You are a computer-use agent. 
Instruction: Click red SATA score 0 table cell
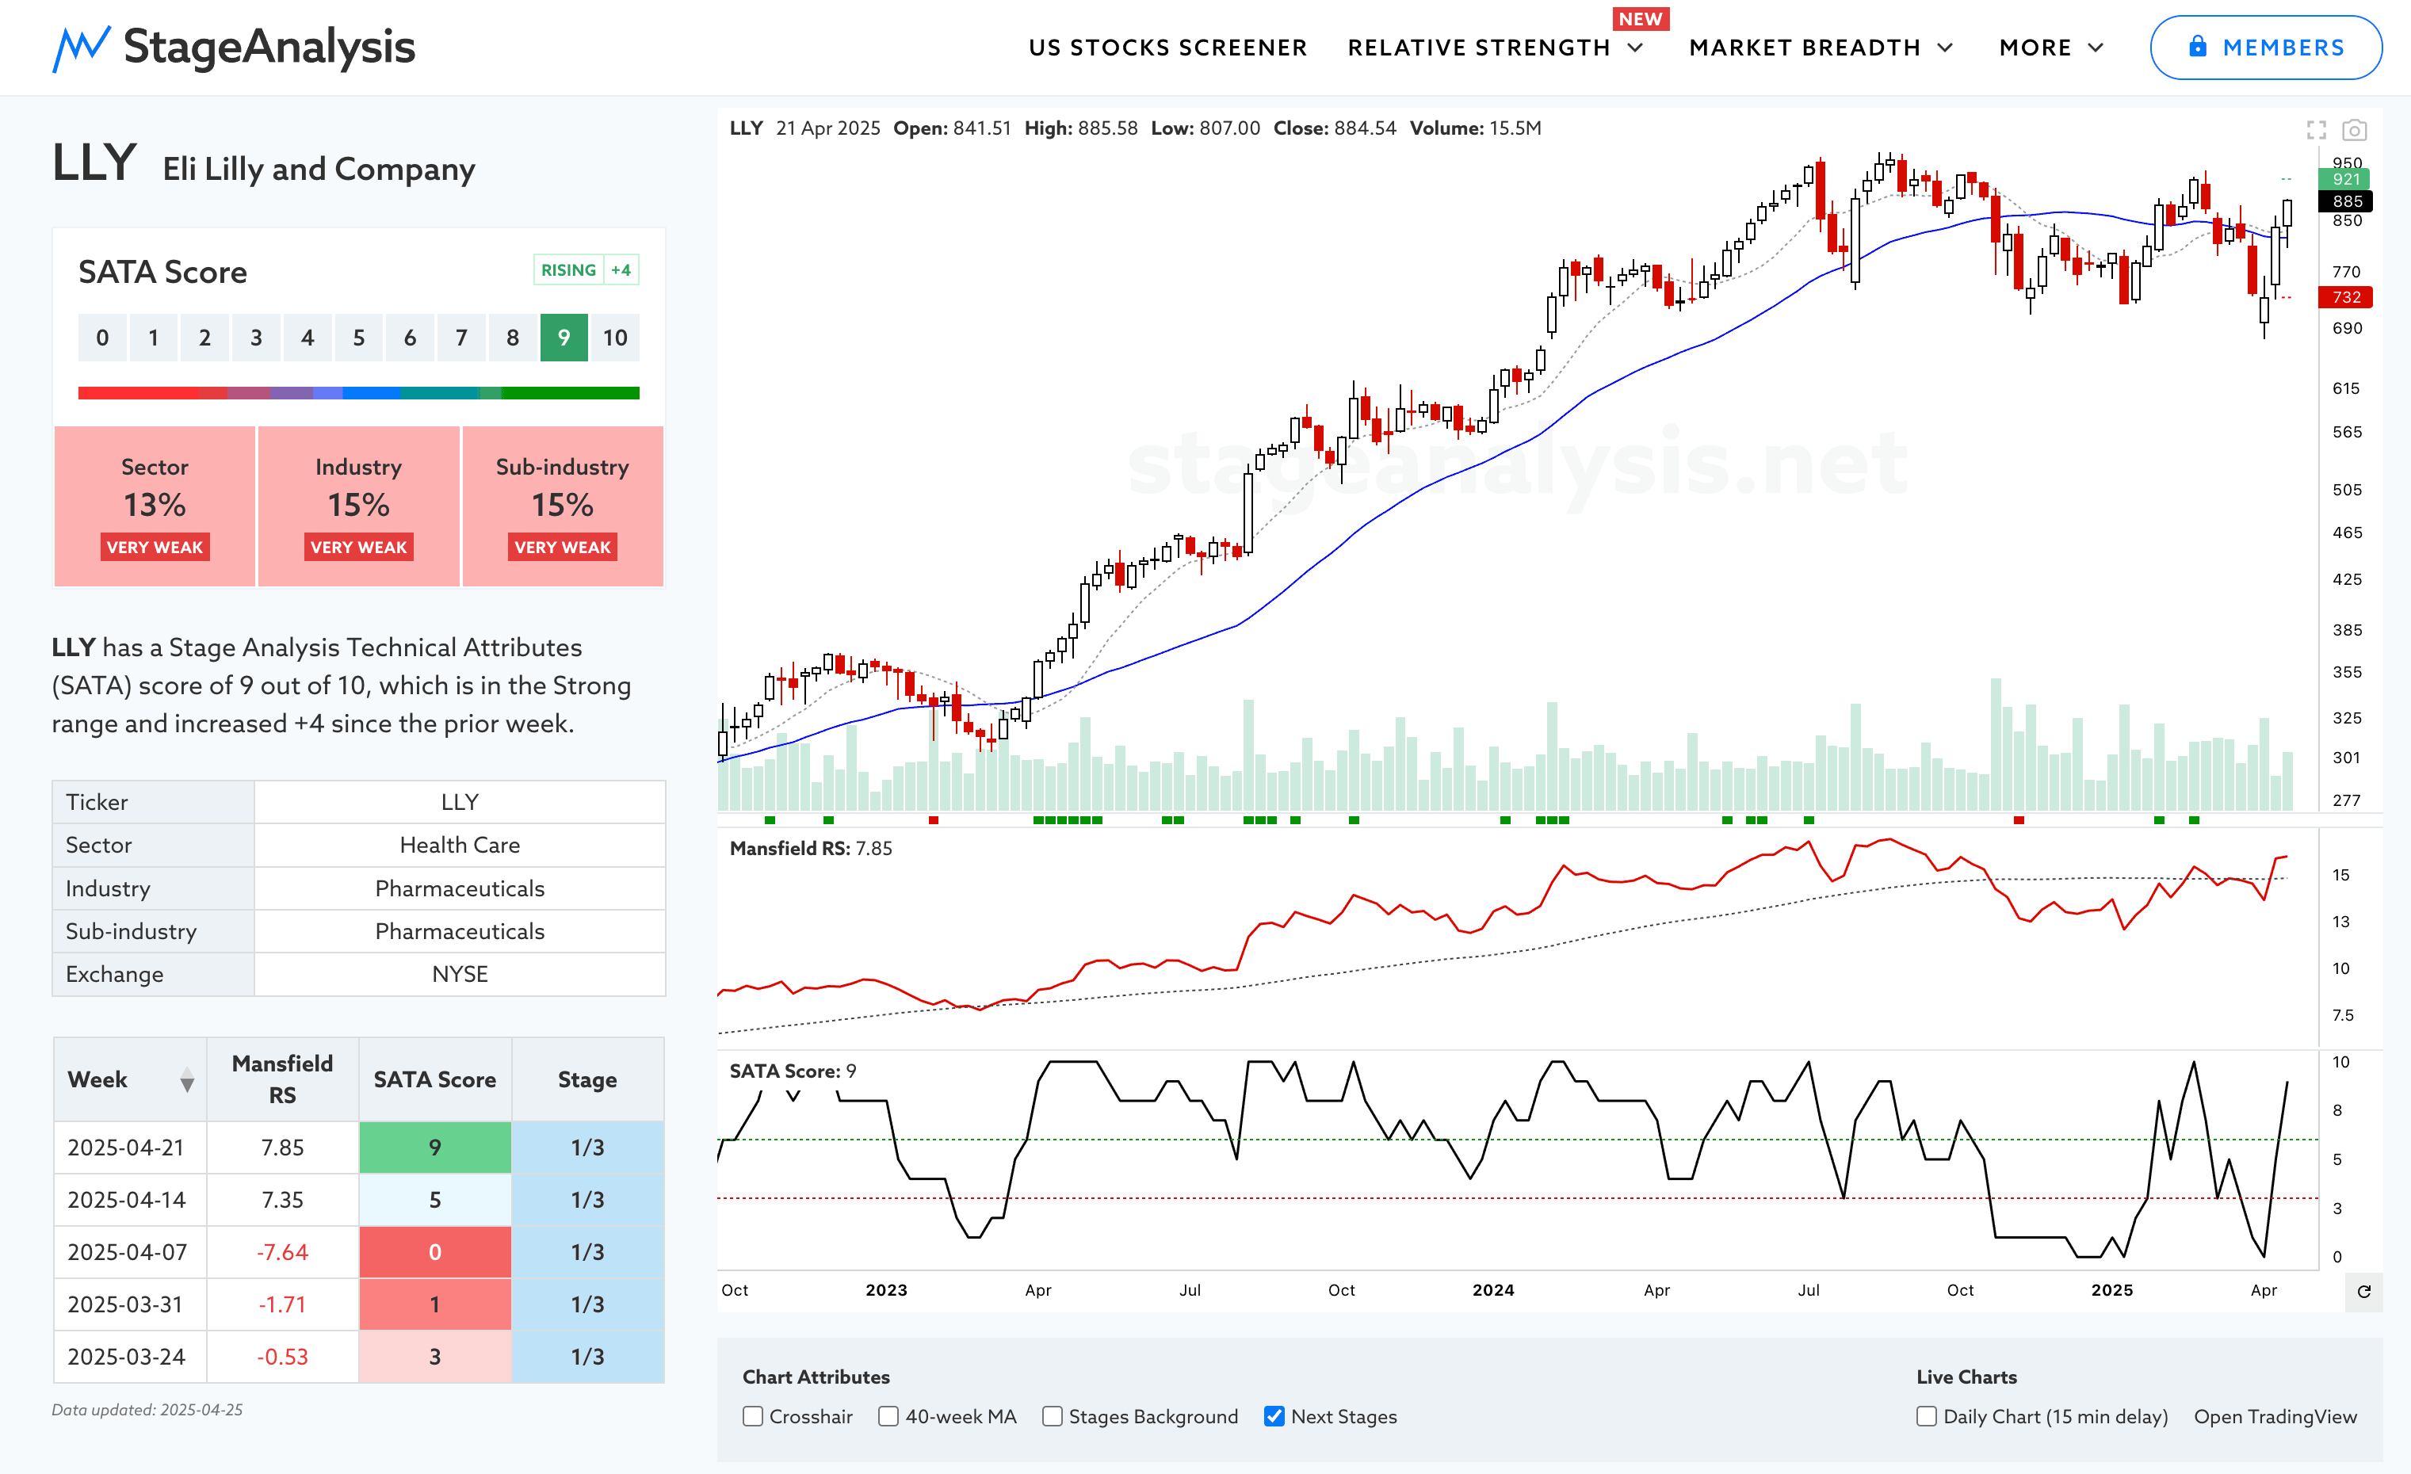434,1252
